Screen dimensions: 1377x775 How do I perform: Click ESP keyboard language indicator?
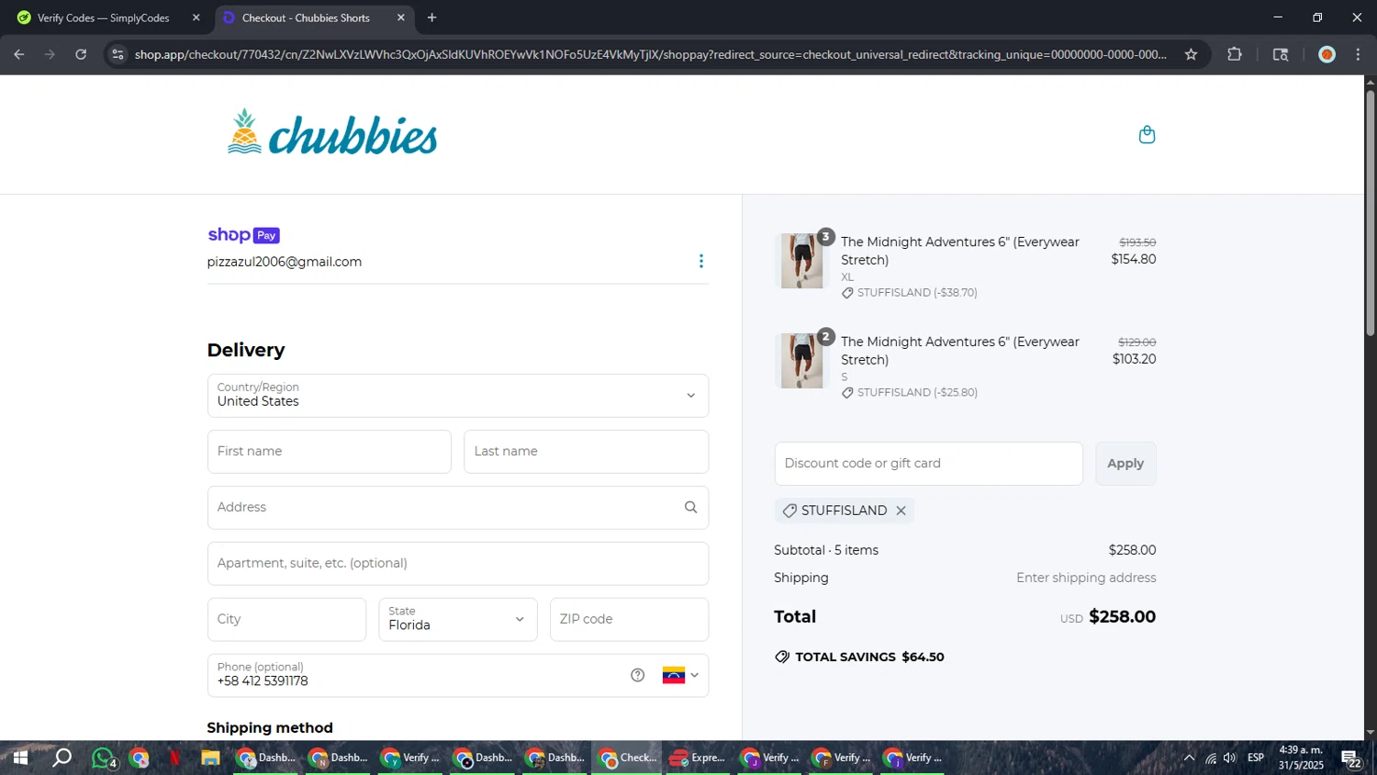click(x=1256, y=758)
